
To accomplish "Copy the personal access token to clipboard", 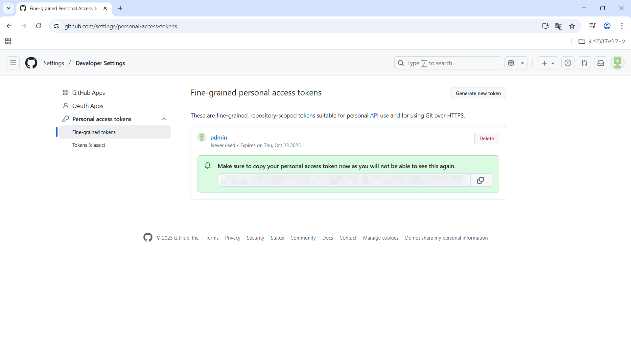I will pyautogui.click(x=480, y=180).
